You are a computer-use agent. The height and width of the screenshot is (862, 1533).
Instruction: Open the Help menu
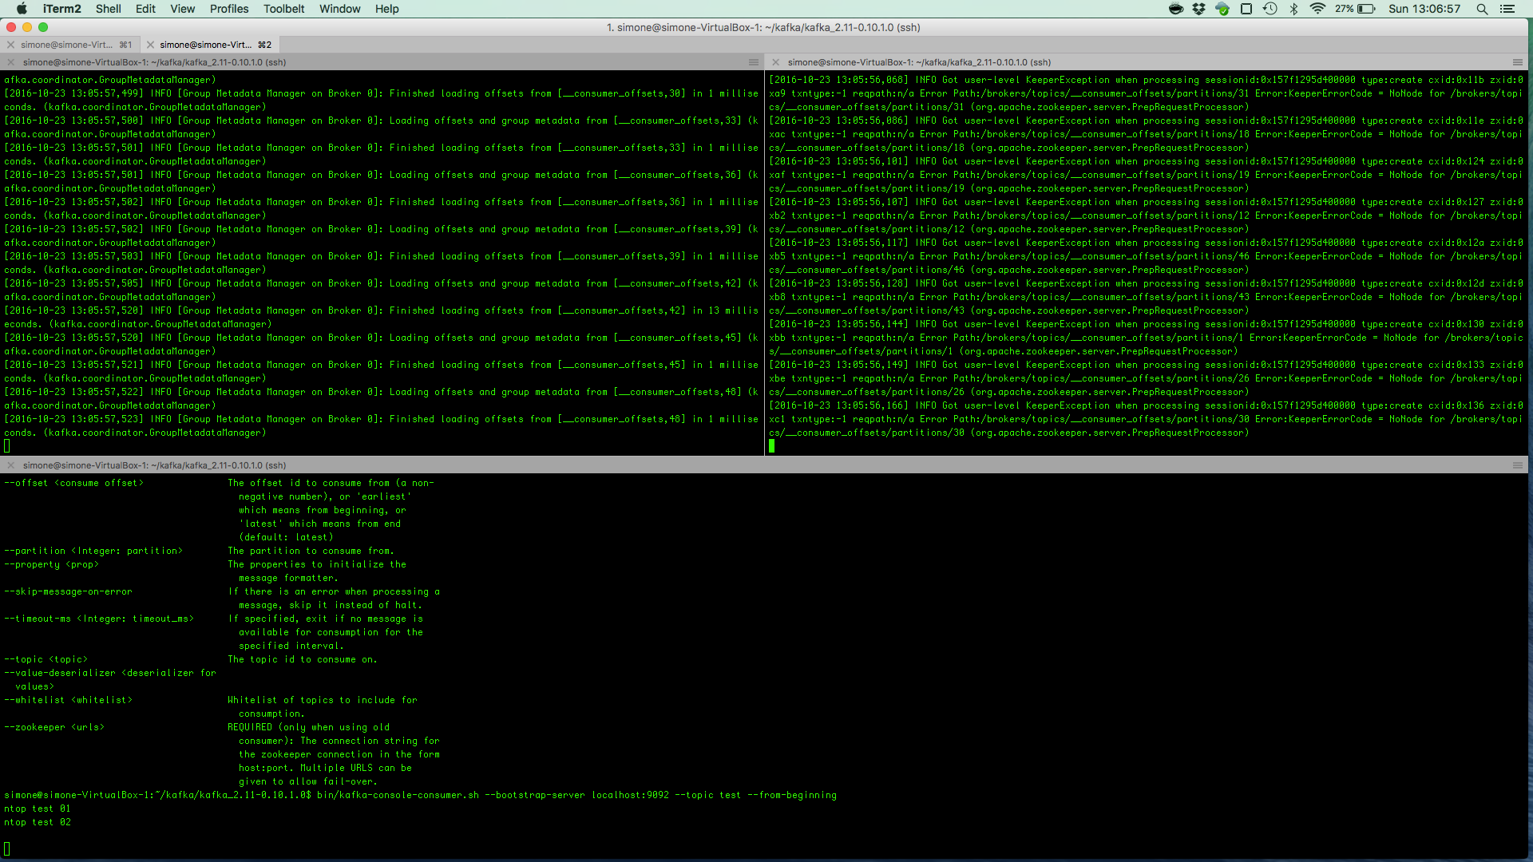click(386, 9)
